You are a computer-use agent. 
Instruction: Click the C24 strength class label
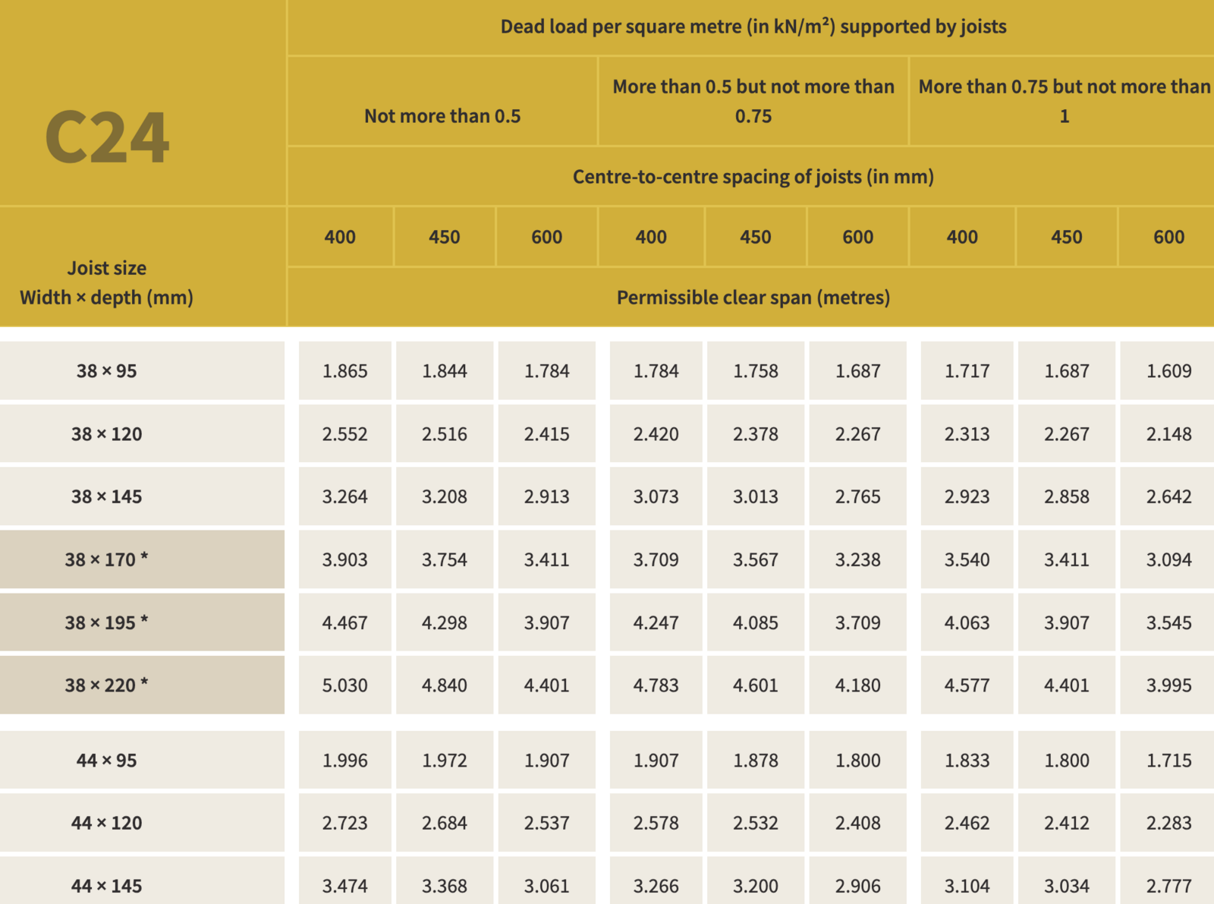click(107, 137)
